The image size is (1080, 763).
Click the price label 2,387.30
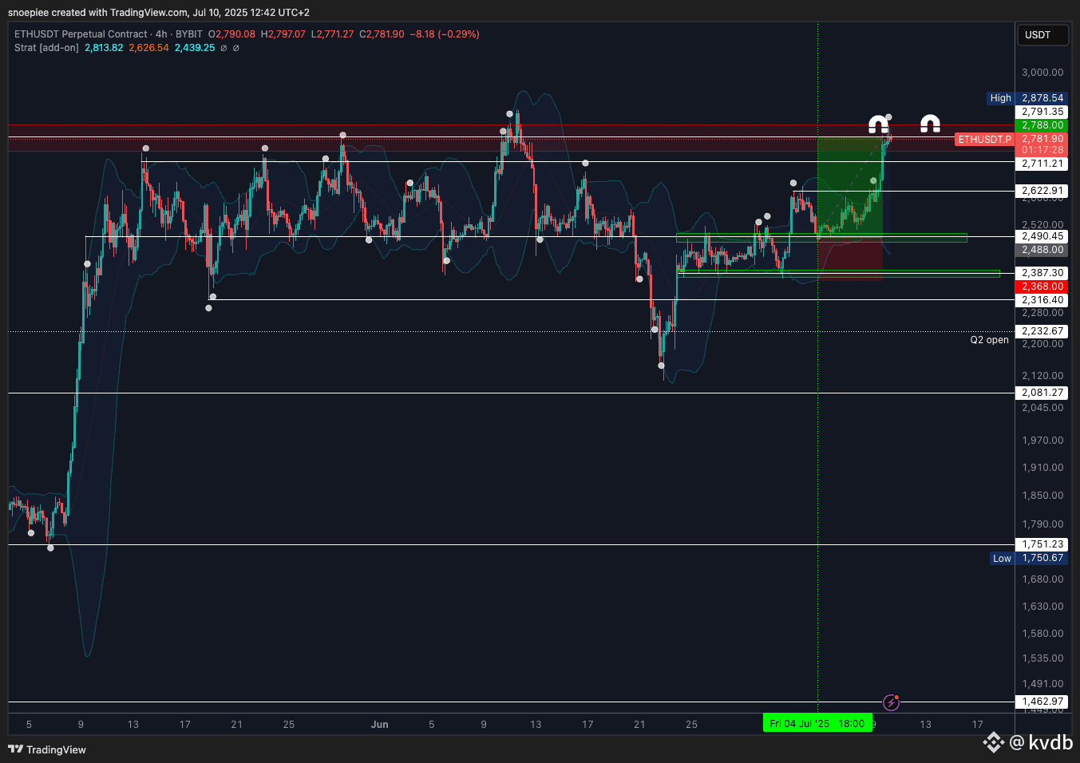click(1042, 273)
